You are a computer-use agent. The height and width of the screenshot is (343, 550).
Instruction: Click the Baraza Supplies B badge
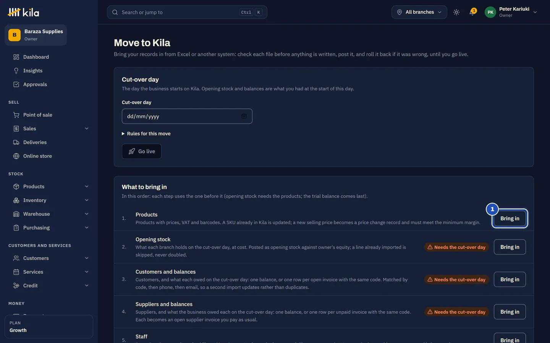15,35
